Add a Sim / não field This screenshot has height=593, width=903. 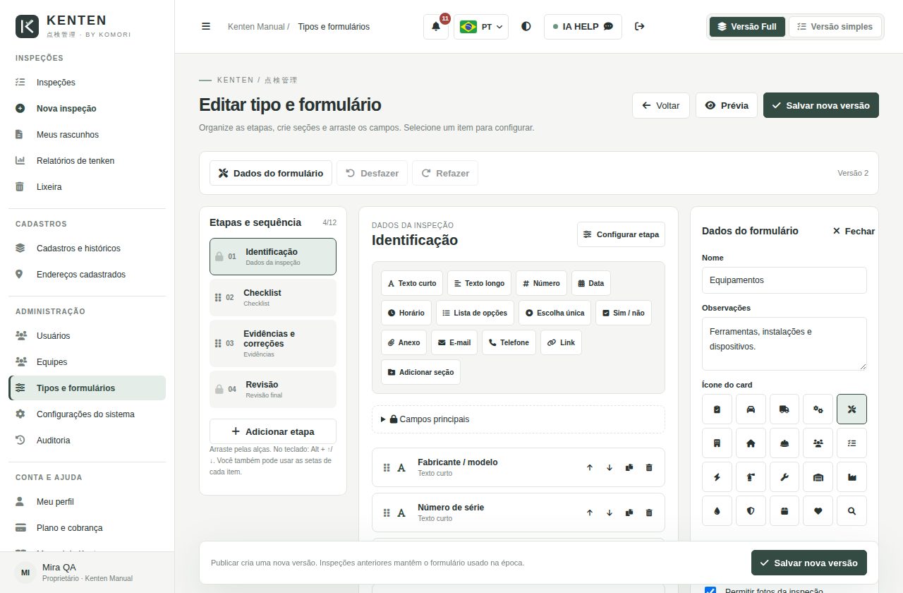(624, 313)
